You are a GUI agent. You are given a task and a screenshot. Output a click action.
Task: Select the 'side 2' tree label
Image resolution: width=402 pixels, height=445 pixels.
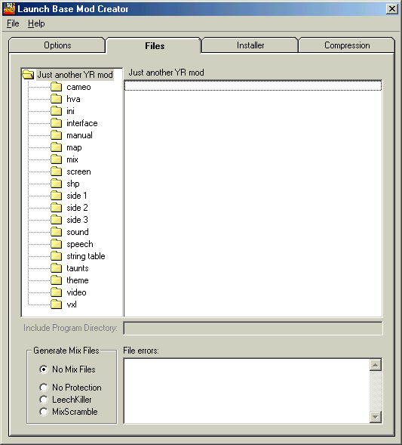(78, 208)
